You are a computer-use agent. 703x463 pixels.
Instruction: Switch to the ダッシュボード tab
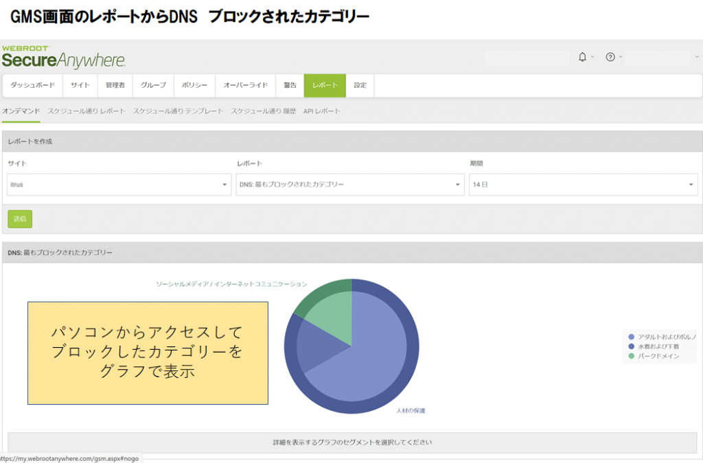pos(33,86)
